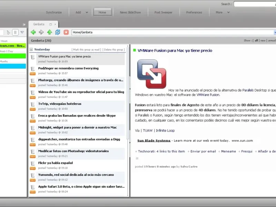The height and width of the screenshot is (207, 276).
Task: Click the Home toolbar button
Action: (102, 12)
